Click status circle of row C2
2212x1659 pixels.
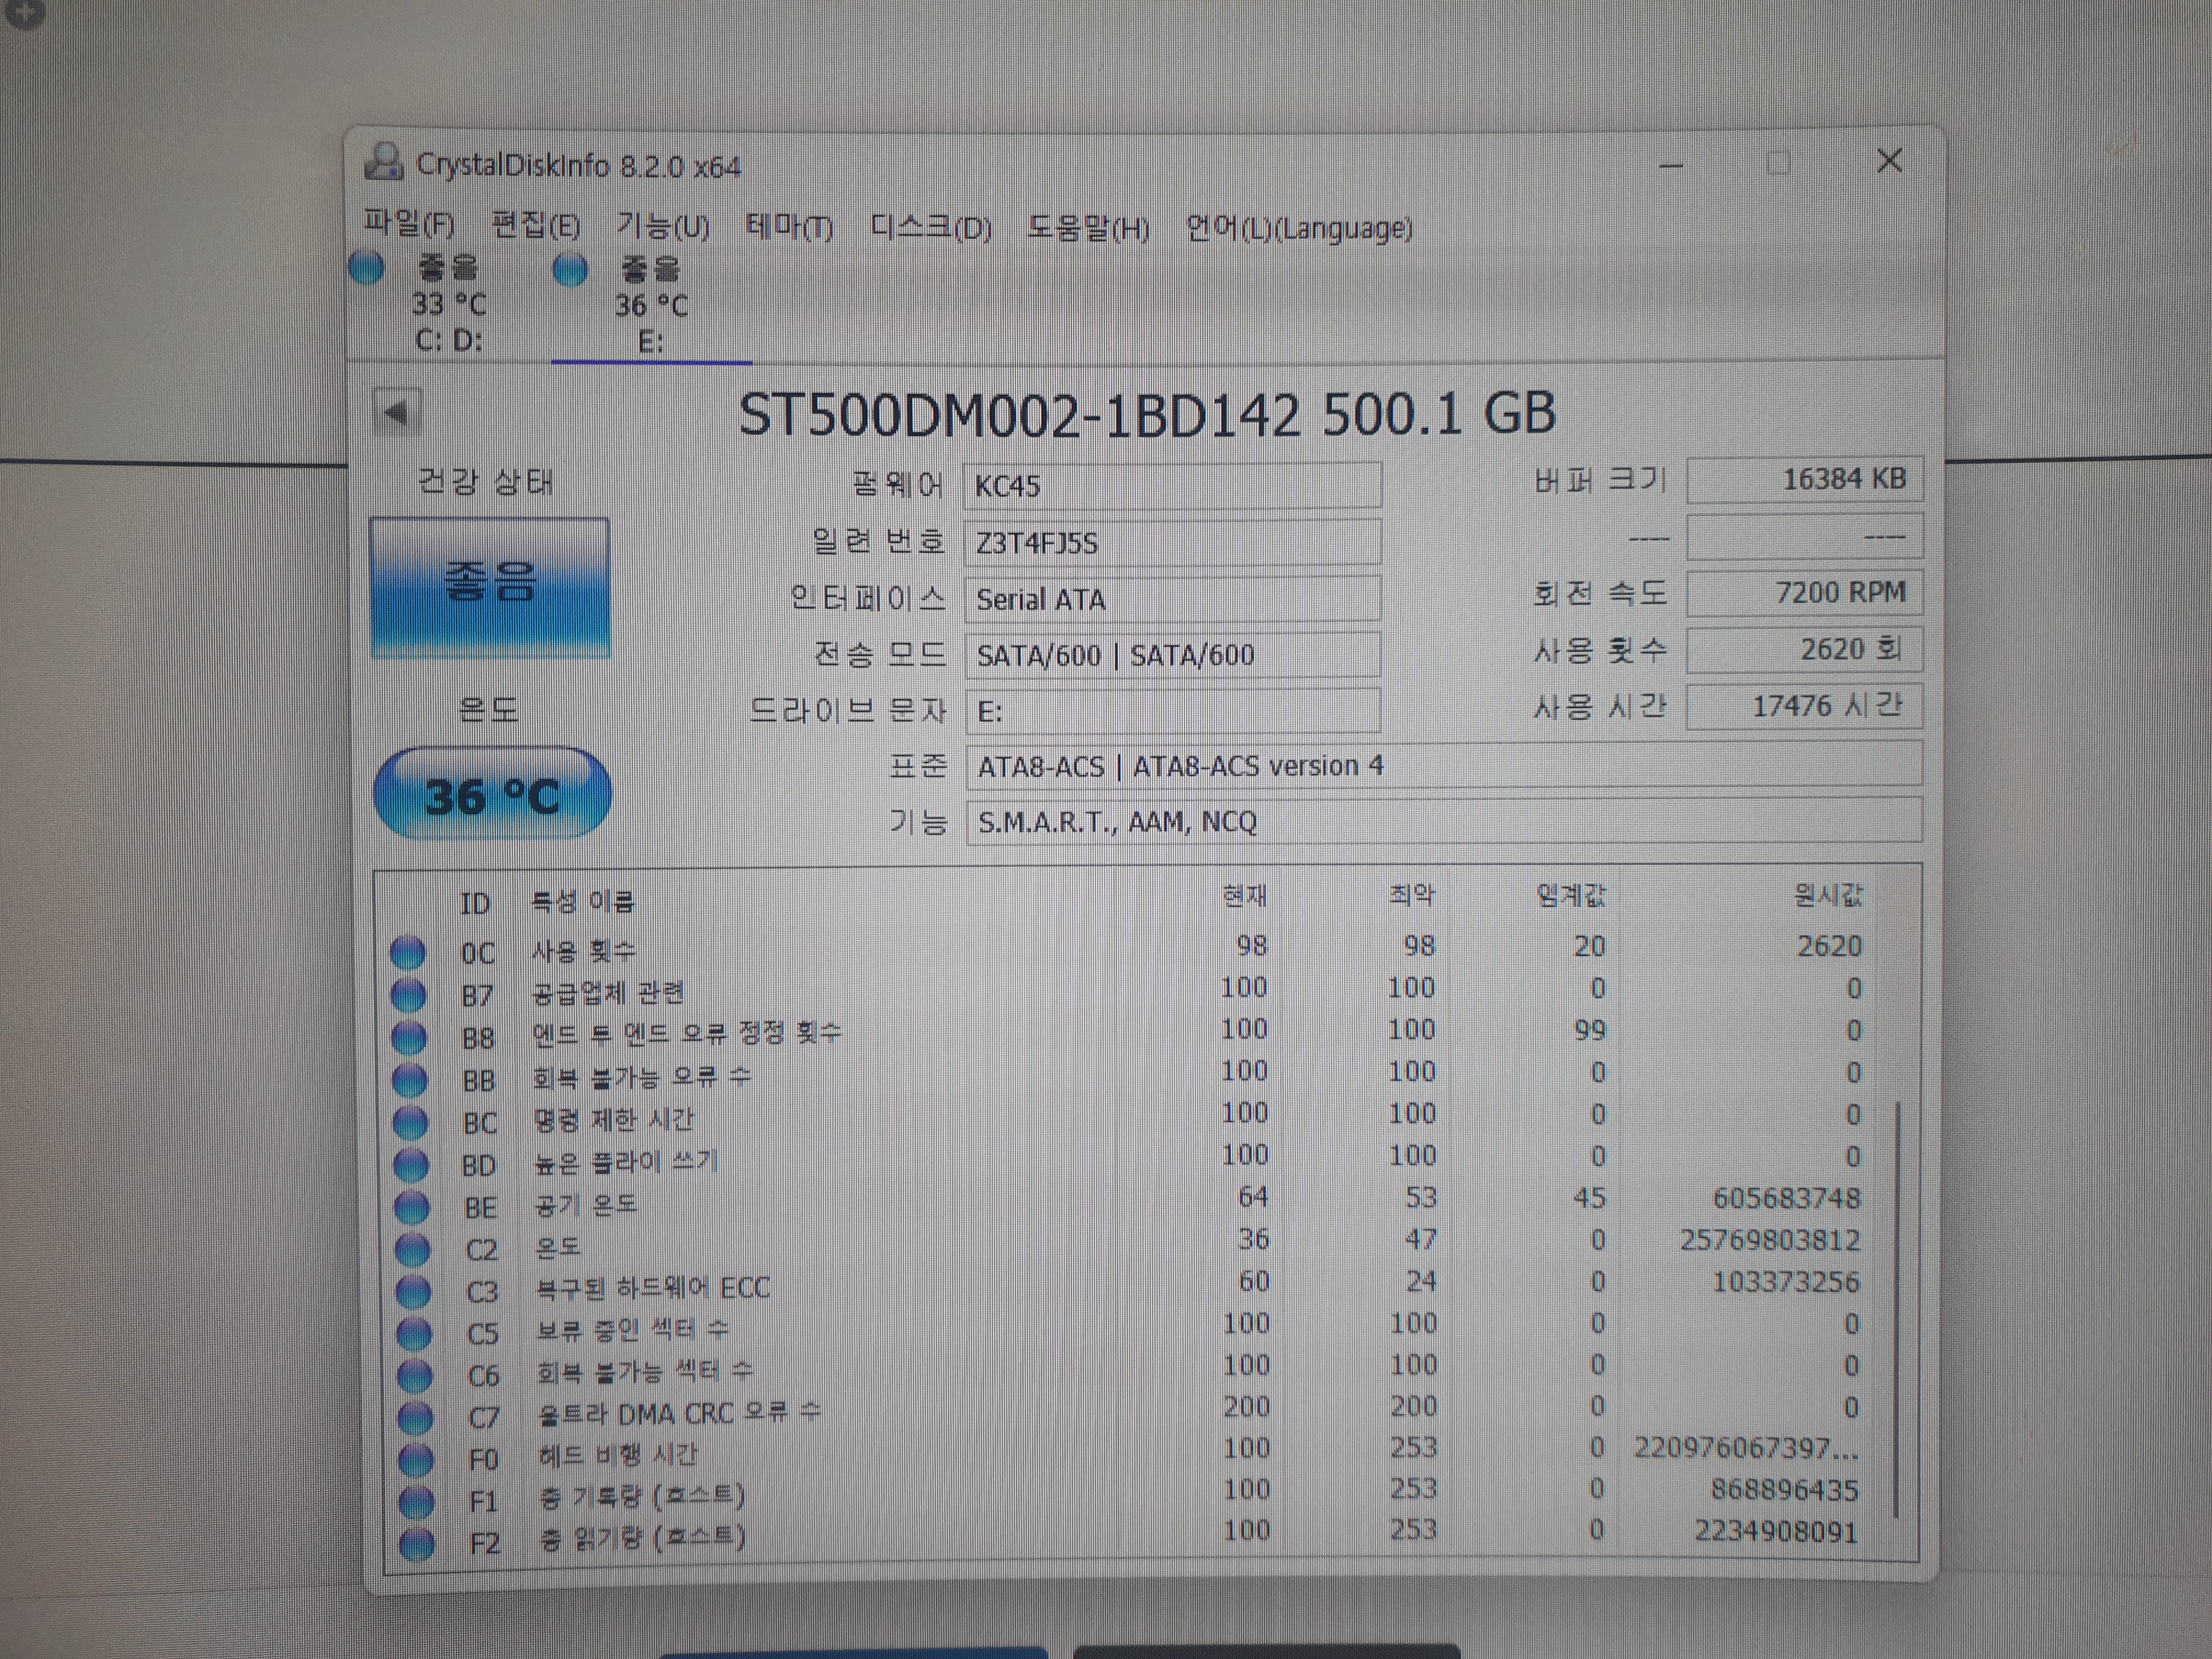pos(413,1249)
